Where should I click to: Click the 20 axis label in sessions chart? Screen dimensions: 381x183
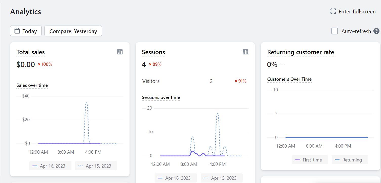[x=150, y=108]
